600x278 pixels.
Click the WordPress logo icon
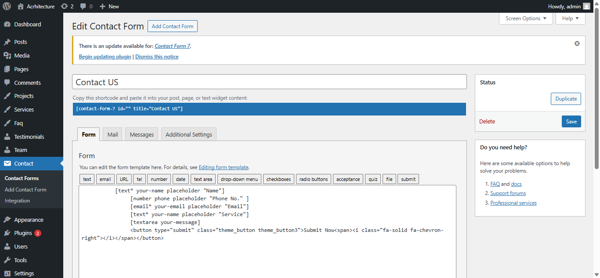tap(7, 6)
